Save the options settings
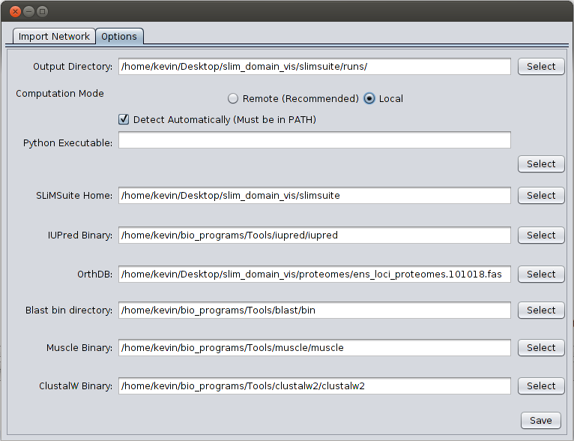Viewport: 574px width, 441px height. pyautogui.click(x=540, y=420)
